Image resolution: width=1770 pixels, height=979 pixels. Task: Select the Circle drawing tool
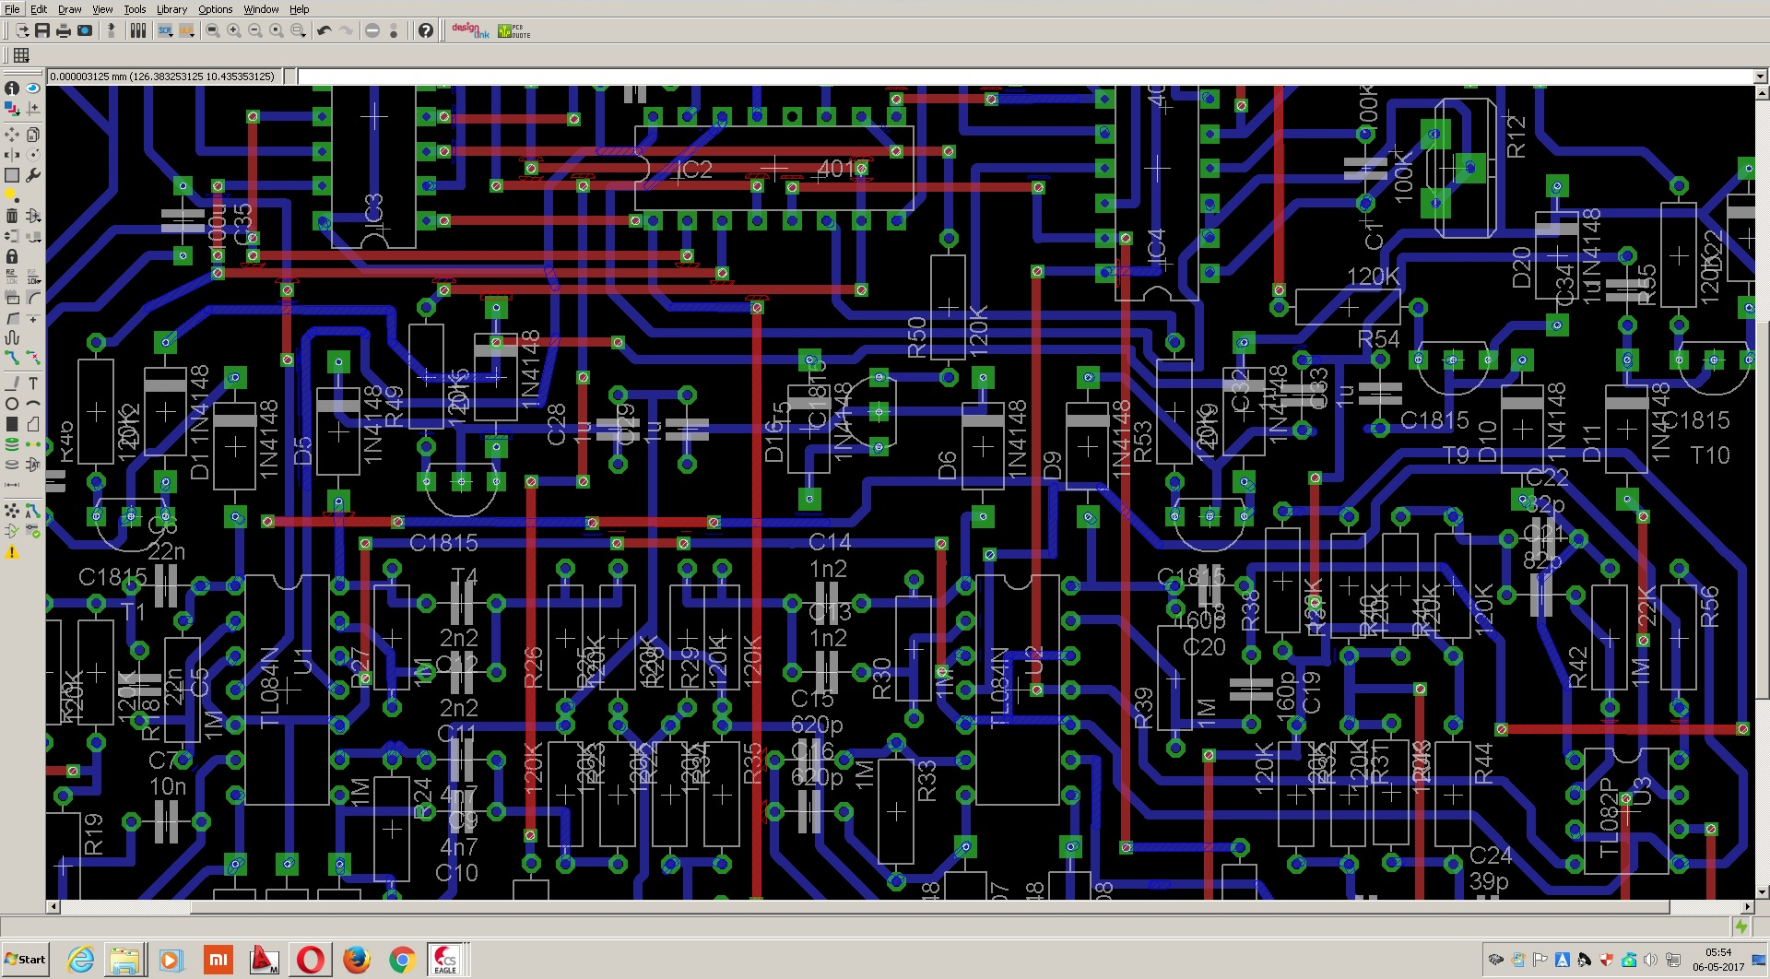[x=12, y=404]
